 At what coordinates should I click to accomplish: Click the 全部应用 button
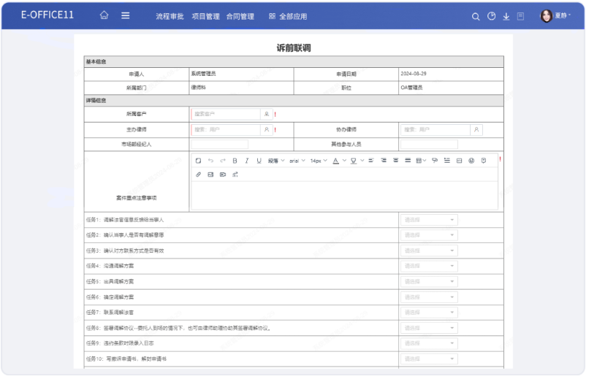coord(288,16)
